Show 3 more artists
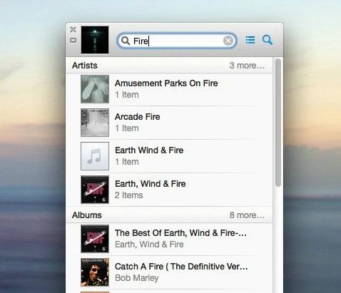The image size is (341, 293). click(247, 66)
